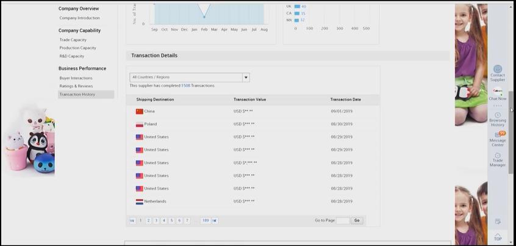Click the Go button for page jump
The image size is (516, 246).
pos(357,220)
